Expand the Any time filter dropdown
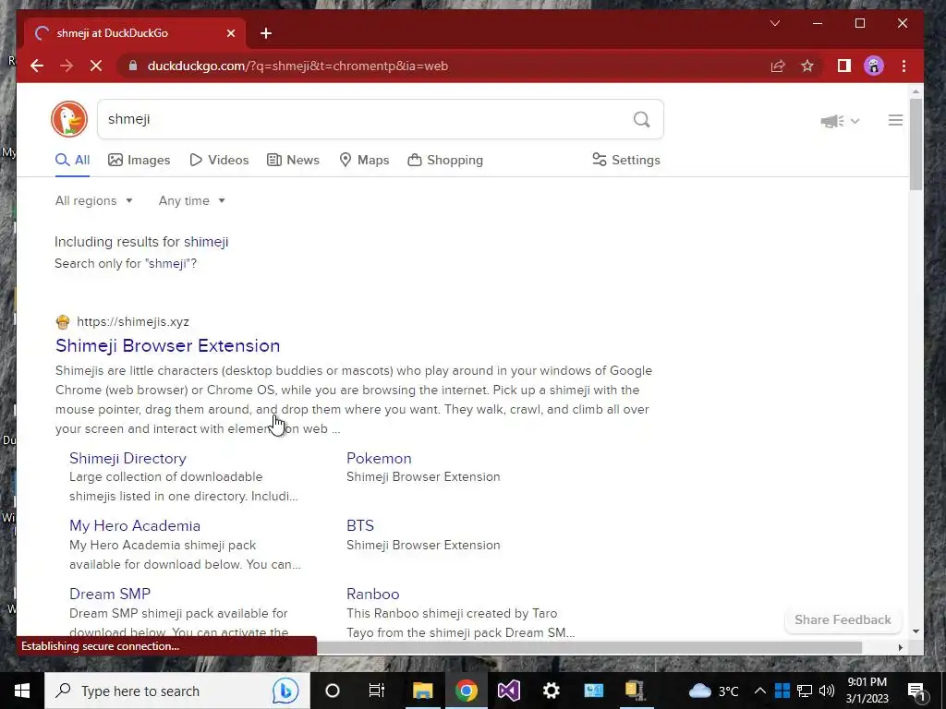 pos(192,200)
